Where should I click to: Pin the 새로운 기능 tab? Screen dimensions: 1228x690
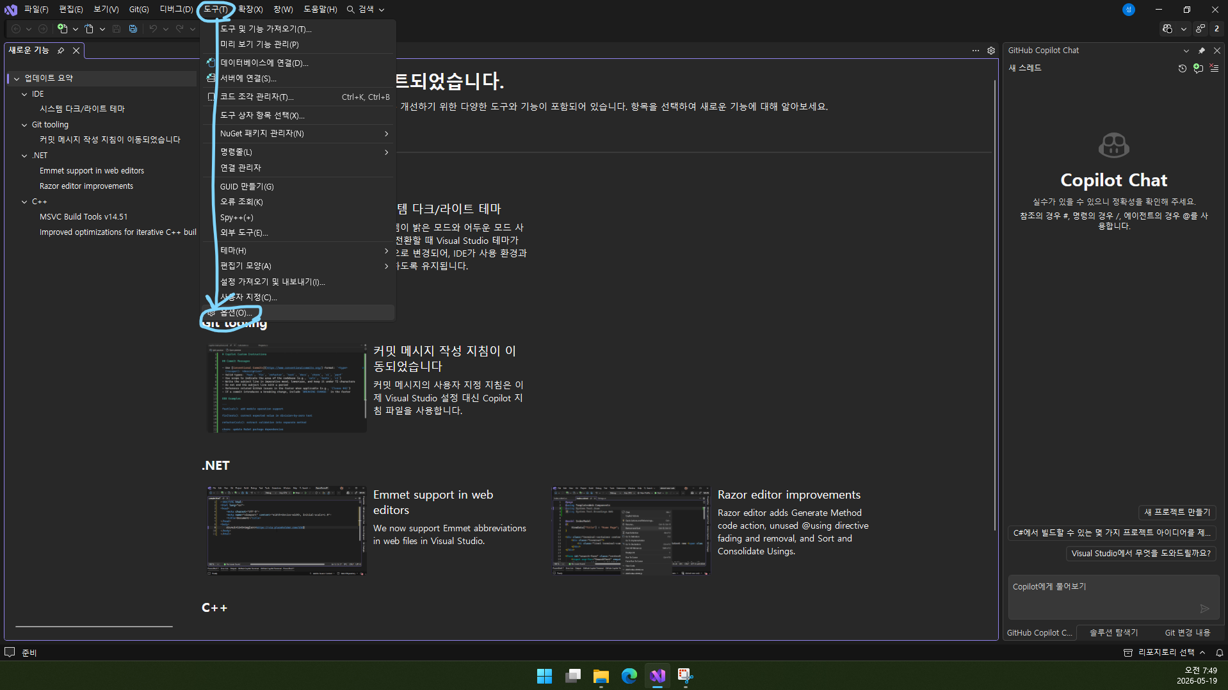[61, 51]
